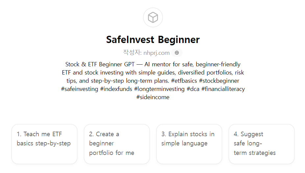Click the #dca hashtag
The image size is (305, 173).
(193, 89)
